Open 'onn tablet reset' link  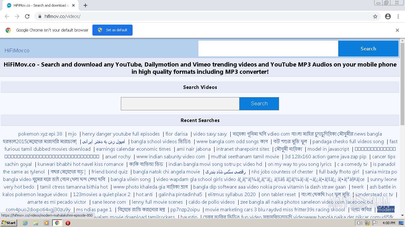278,195
